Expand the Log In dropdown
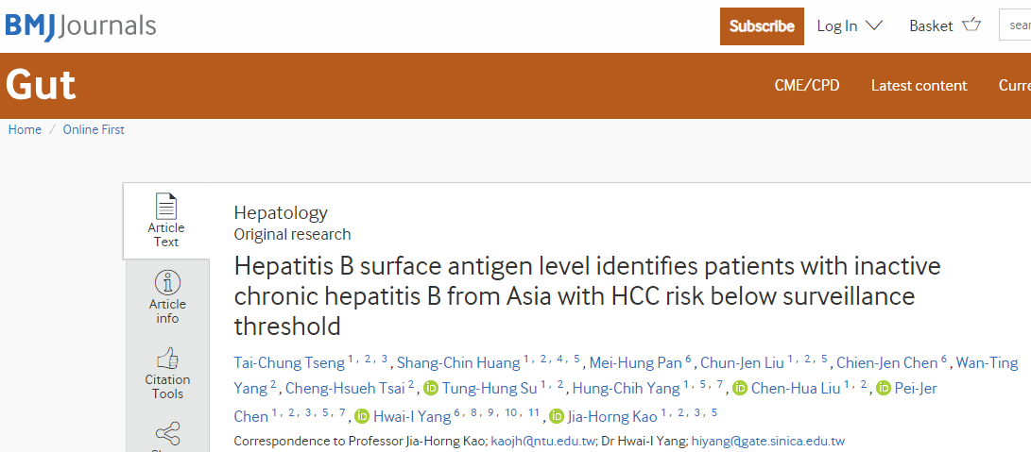 point(850,25)
